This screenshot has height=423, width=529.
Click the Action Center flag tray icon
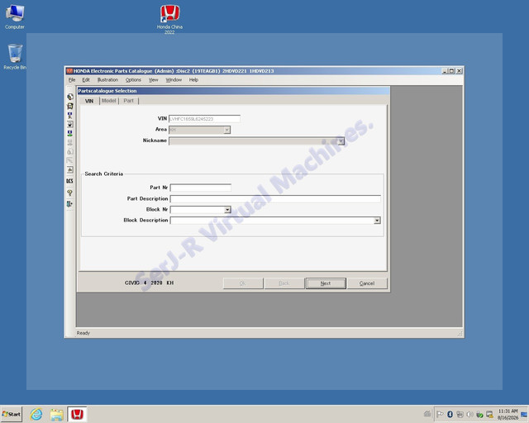coord(440,414)
